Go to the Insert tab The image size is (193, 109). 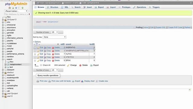click(x=88, y=7)
